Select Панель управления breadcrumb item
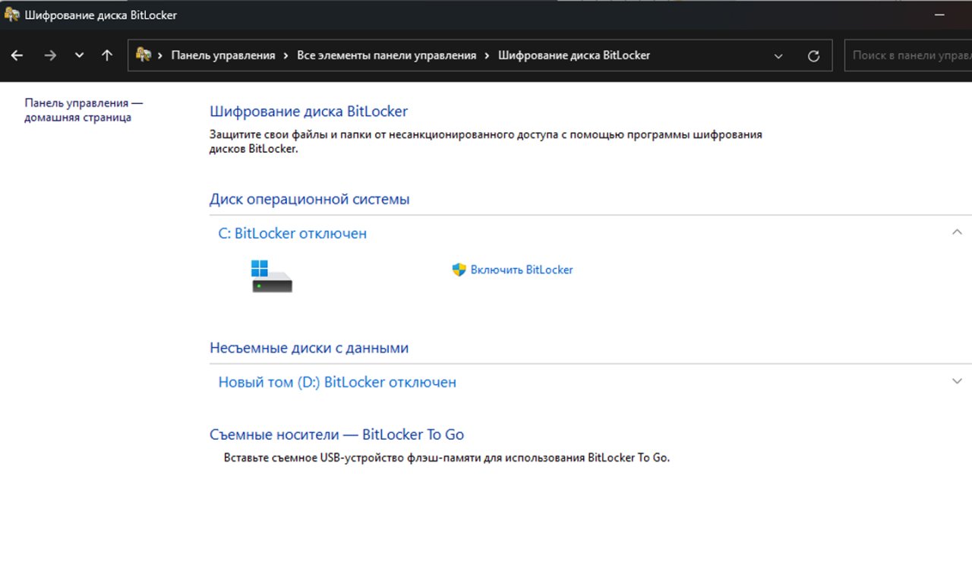This screenshot has width=972, height=574. point(223,55)
